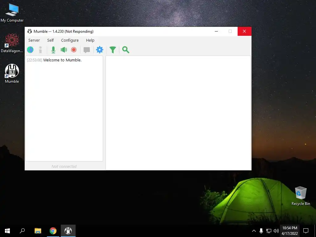Deafen yourself using the speaker icon
This screenshot has height=237, width=316.
click(64, 50)
